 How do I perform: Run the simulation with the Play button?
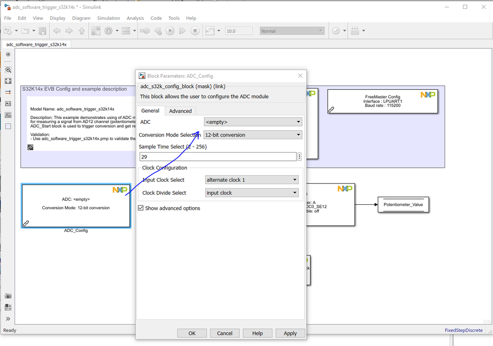pos(170,31)
